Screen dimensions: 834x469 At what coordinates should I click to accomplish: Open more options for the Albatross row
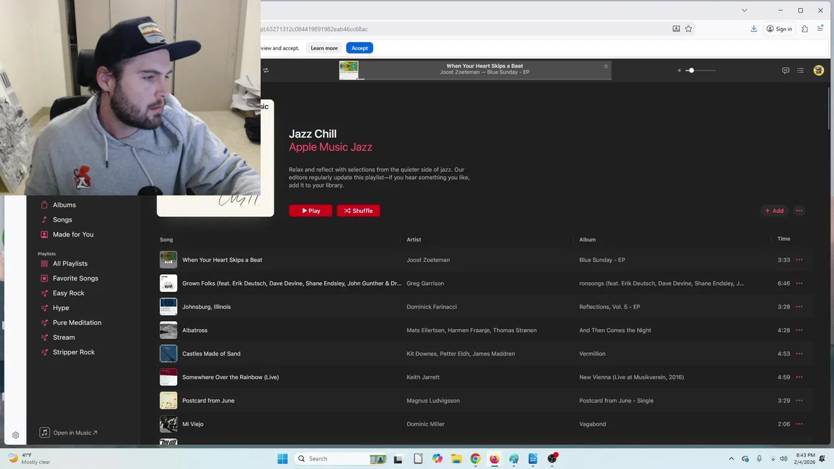point(799,330)
